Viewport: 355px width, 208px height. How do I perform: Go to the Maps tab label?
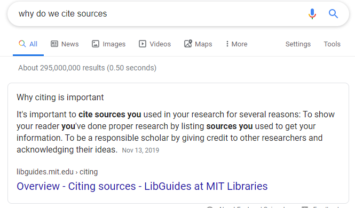pyautogui.click(x=203, y=44)
